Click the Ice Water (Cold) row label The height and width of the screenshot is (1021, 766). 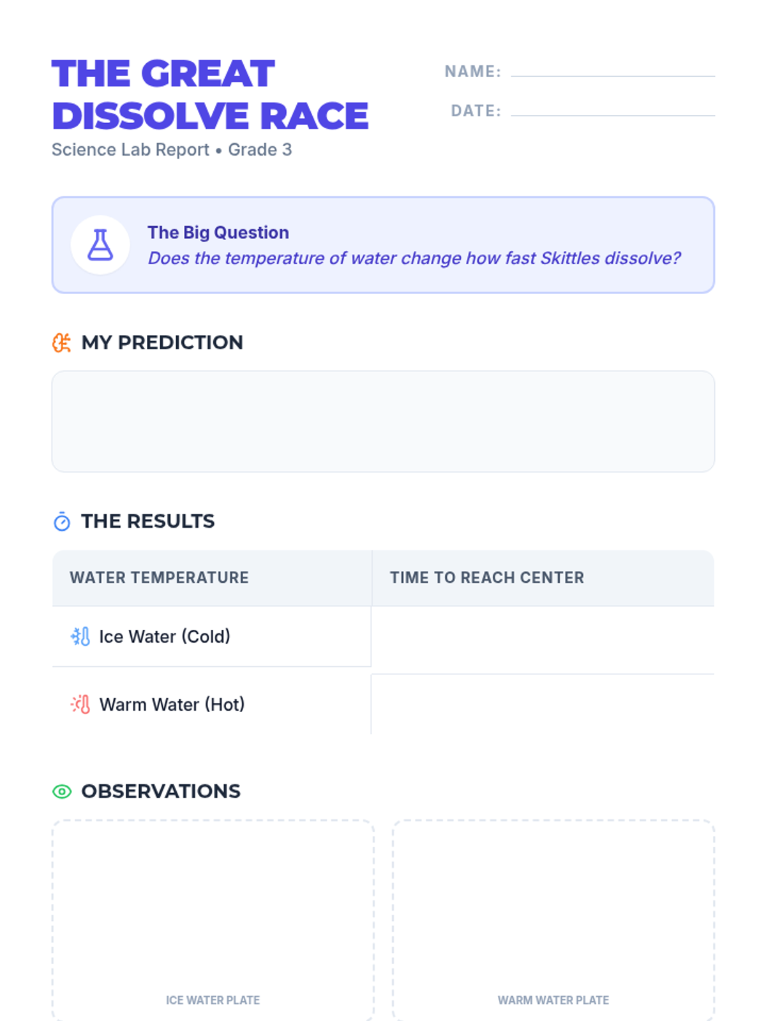tap(165, 636)
